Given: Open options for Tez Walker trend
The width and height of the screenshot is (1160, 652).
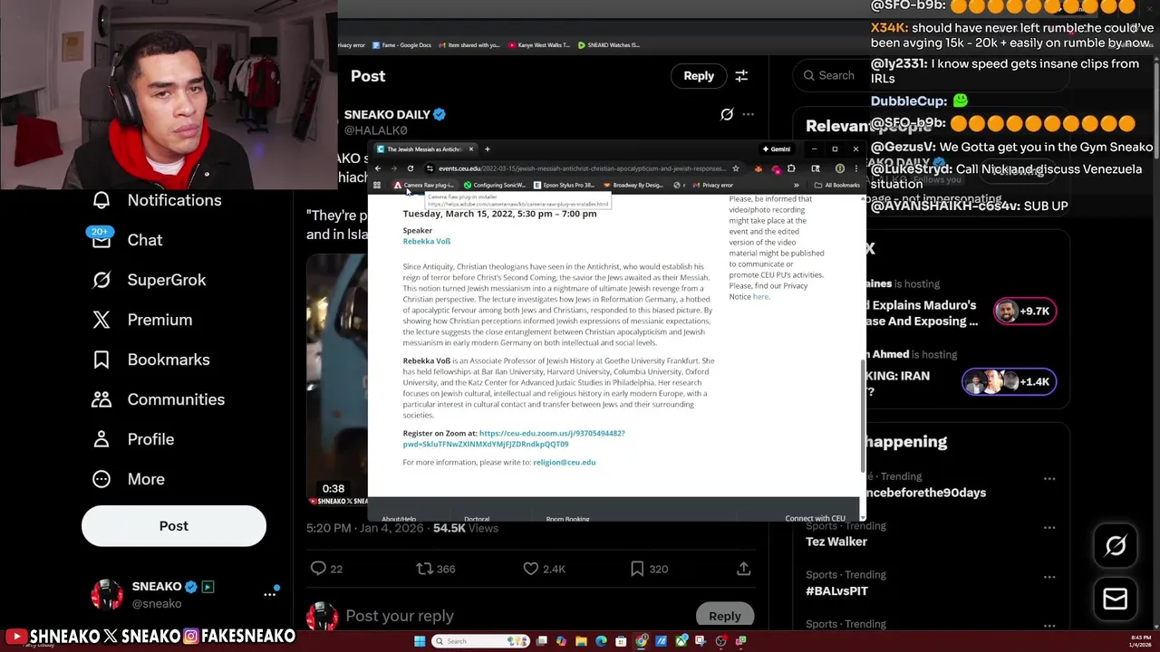Looking at the screenshot, I should tap(1049, 527).
